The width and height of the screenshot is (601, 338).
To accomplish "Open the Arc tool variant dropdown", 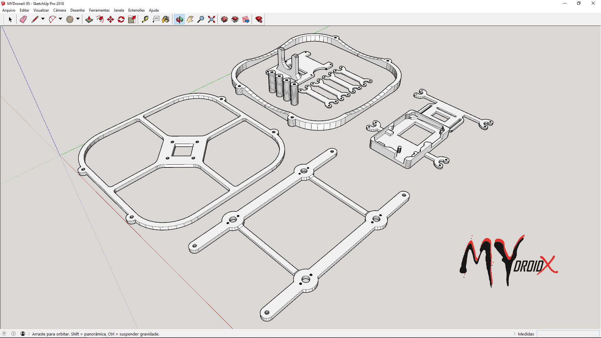I will click(60, 19).
